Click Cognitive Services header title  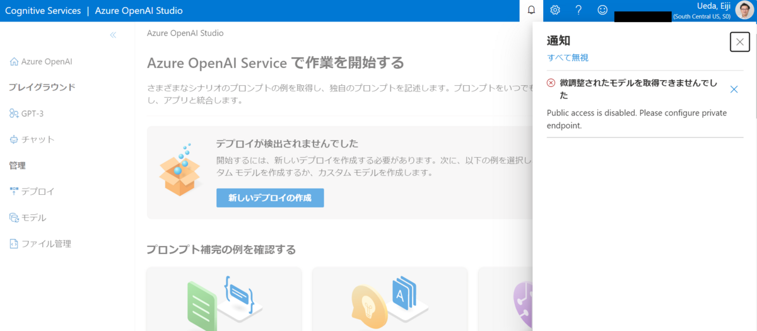point(43,11)
